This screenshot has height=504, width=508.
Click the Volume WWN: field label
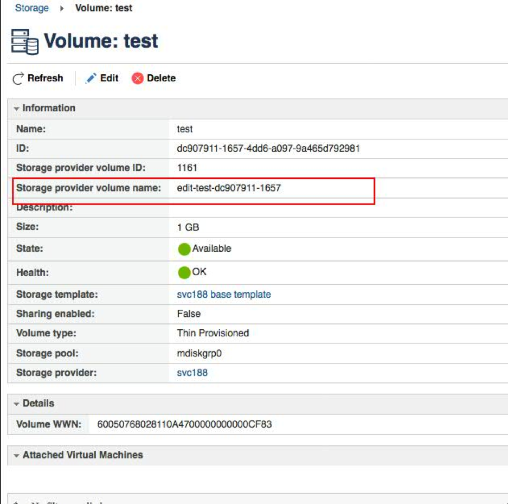[49, 424]
